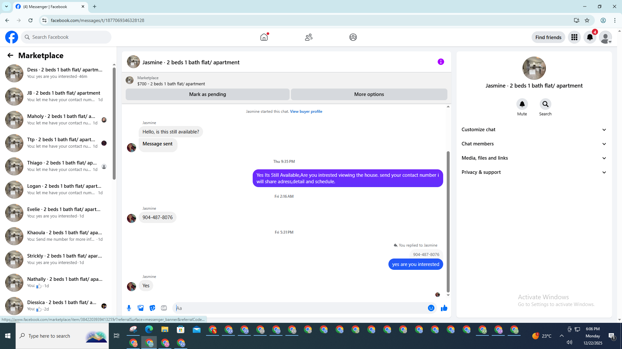The image size is (622, 349).
Task: Open the emoji picker in message box
Action: pos(431,308)
